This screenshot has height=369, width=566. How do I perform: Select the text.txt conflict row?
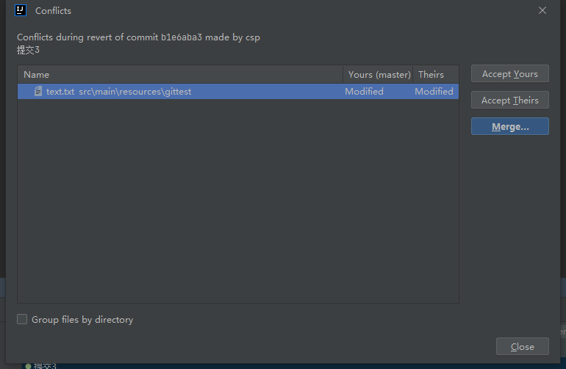pyautogui.click(x=238, y=92)
